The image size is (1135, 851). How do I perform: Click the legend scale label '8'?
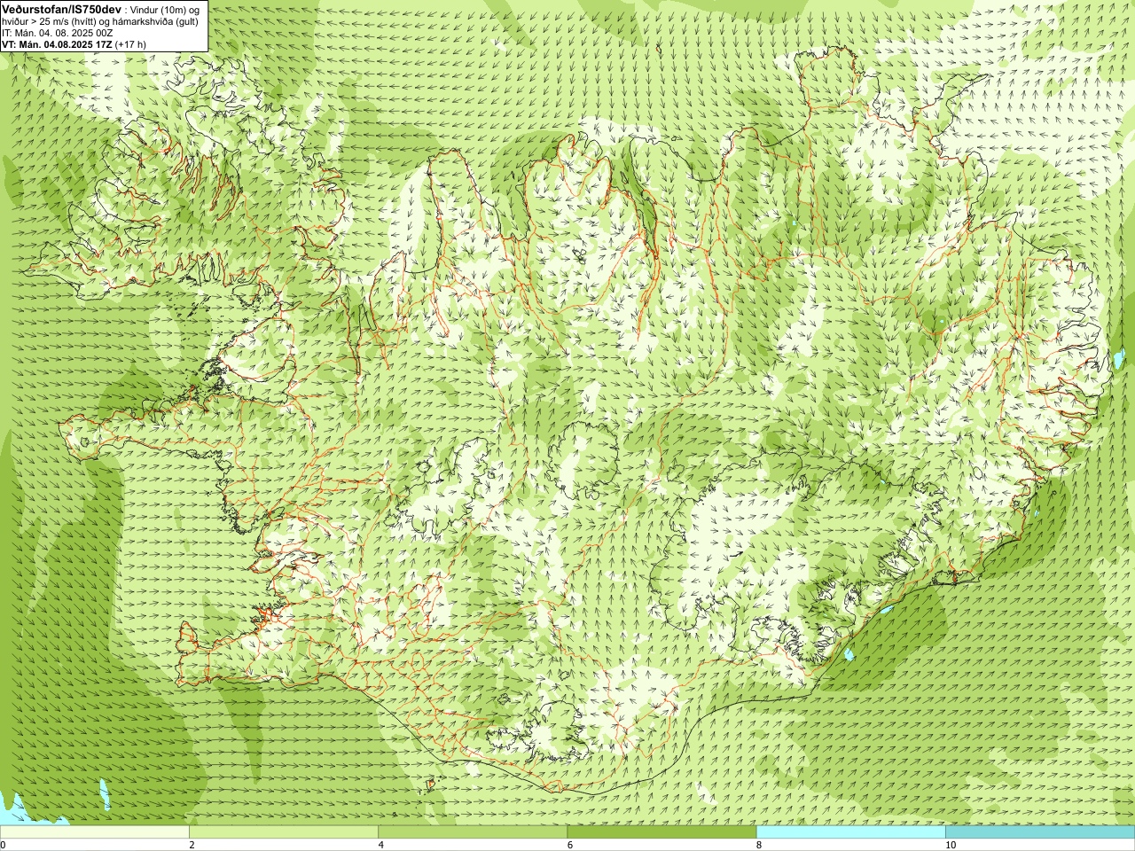click(759, 845)
